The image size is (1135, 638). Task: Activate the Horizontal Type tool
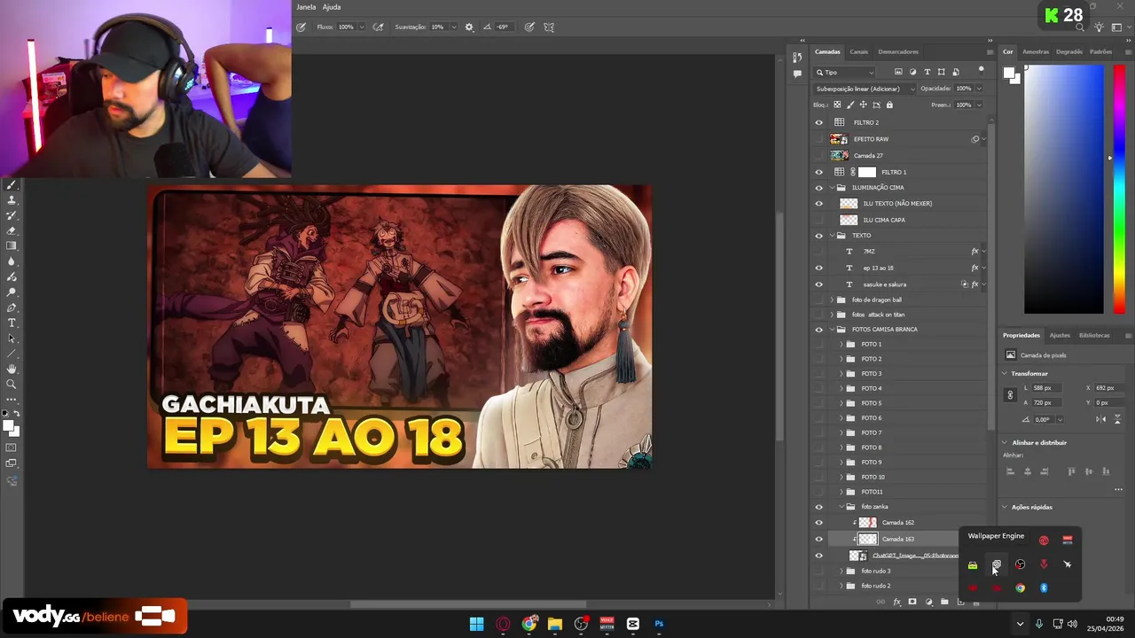click(x=12, y=323)
